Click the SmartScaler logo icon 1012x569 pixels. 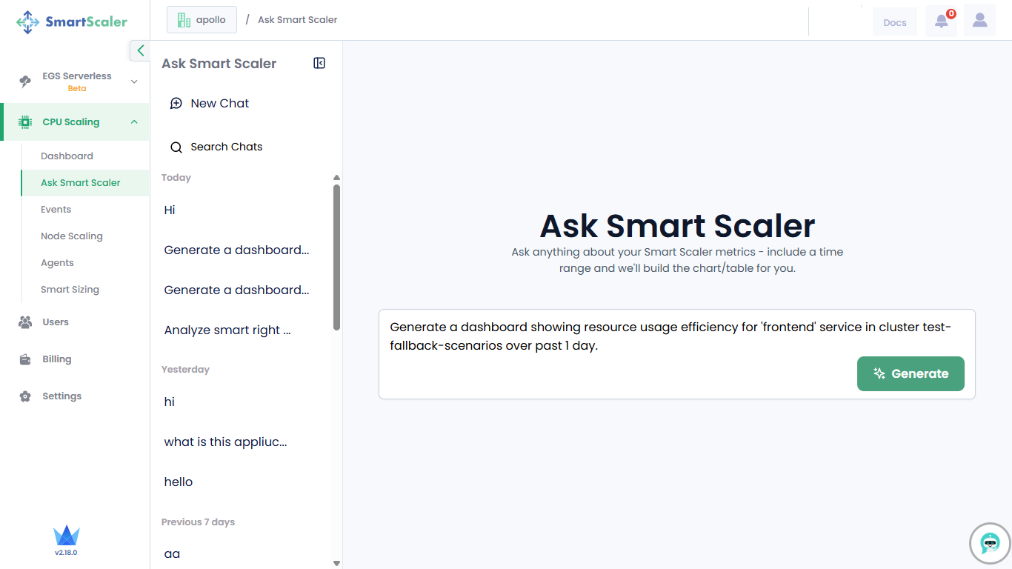(28, 22)
